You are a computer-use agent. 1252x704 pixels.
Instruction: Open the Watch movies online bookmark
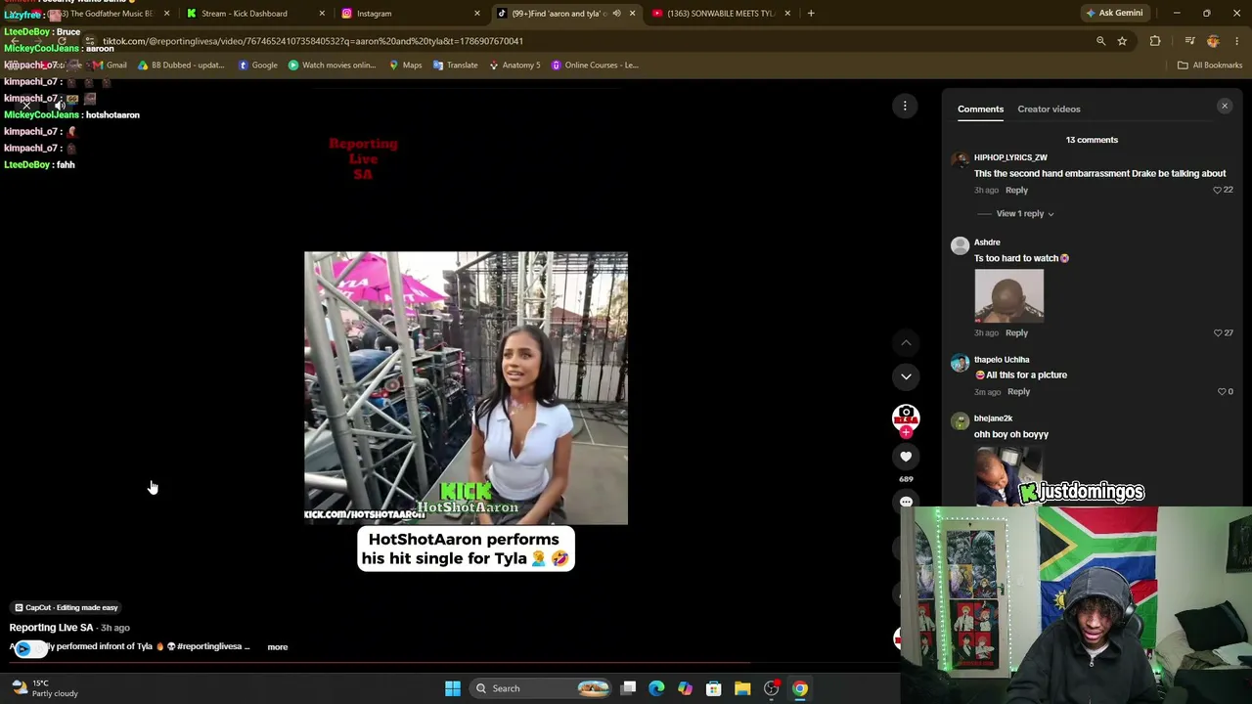[x=333, y=66]
